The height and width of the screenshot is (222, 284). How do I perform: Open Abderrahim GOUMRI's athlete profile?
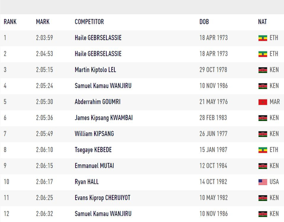[x=97, y=102]
